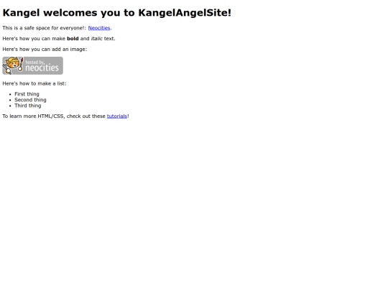Image resolution: width=388 pixels, height=291 pixels.
Task: Click the cat mascot in the badge
Action: tap(13, 65)
